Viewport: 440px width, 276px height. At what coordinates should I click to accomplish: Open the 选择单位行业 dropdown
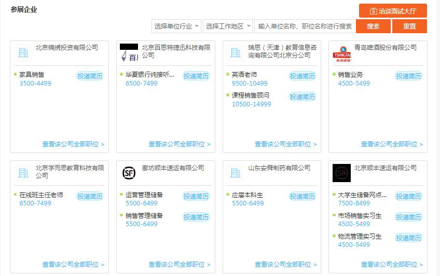(x=176, y=26)
